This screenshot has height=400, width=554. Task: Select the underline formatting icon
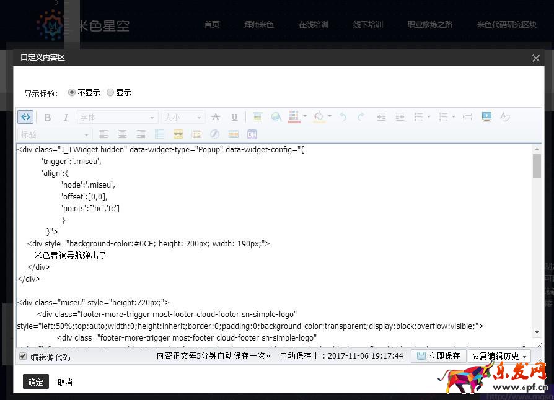(234, 116)
